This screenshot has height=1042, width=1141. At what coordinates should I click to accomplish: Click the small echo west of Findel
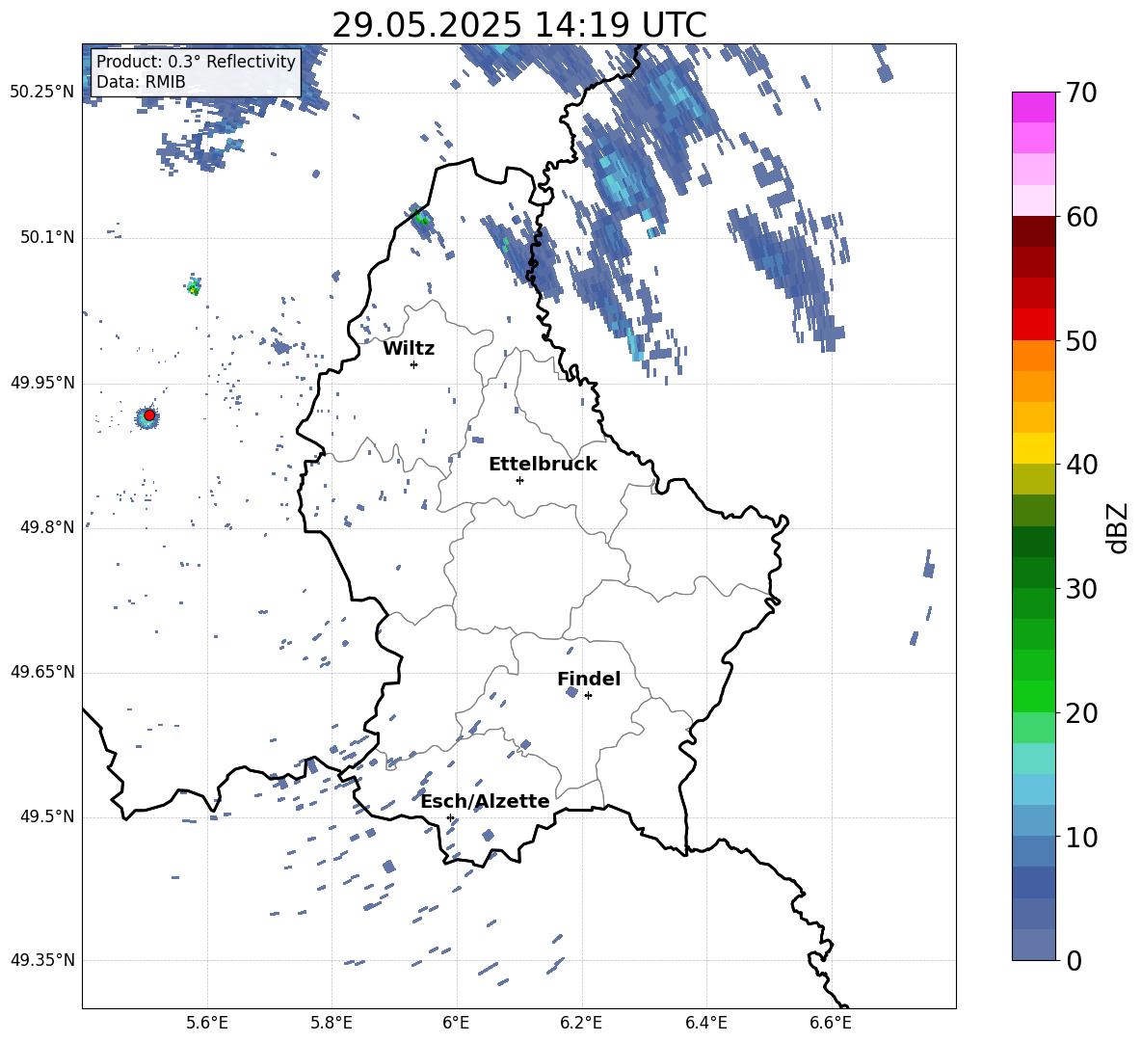[x=571, y=691]
